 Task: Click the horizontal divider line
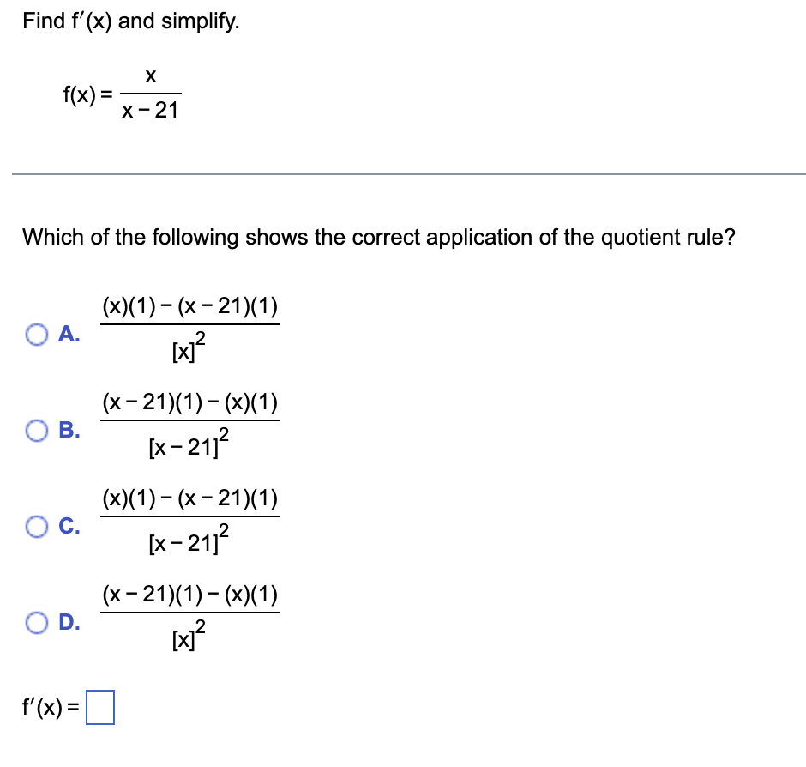[403, 174]
